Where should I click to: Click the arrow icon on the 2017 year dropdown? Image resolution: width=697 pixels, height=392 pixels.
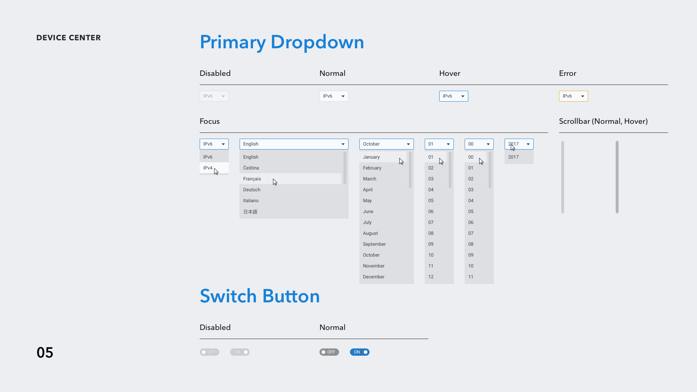[x=528, y=144]
